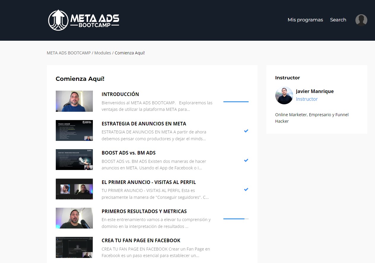The height and width of the screenshot is (263, 375).
Task: Open the INTRODUCCIÓN lesson title
Action: [x=120, y=94]
